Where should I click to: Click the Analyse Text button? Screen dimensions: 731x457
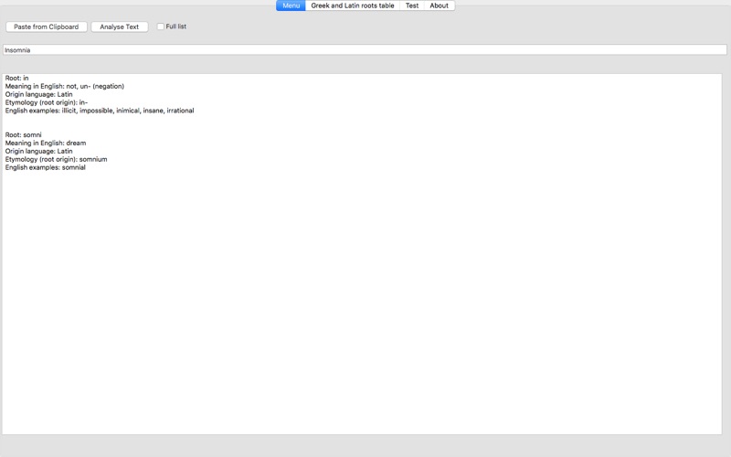120,27
